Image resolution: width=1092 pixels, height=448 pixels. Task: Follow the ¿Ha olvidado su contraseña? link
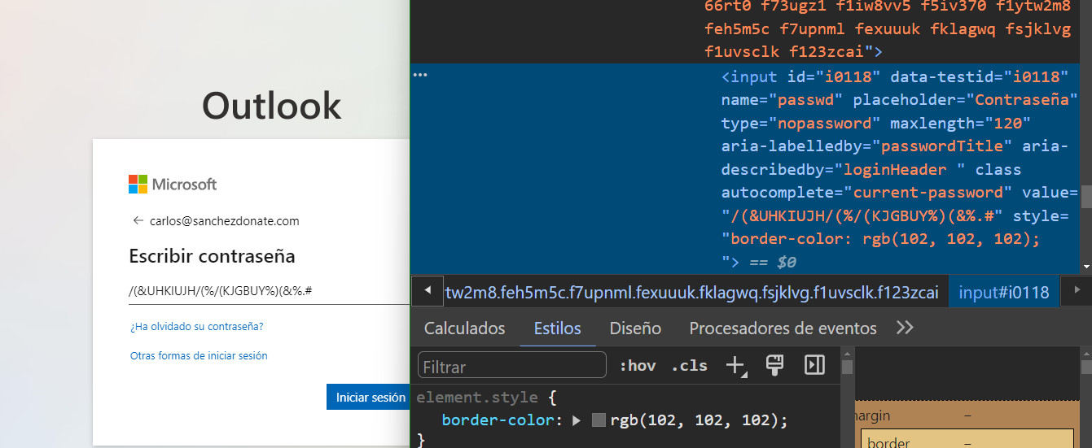196,327
